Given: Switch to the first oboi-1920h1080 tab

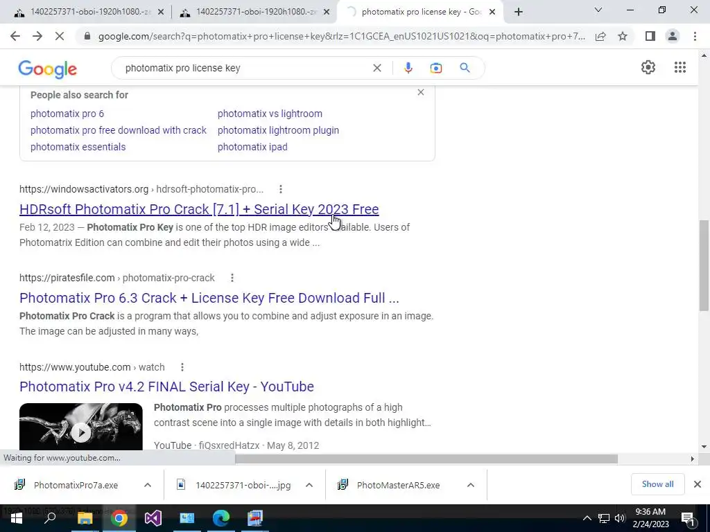Looking at the screenshot, I should click(83, 12).
